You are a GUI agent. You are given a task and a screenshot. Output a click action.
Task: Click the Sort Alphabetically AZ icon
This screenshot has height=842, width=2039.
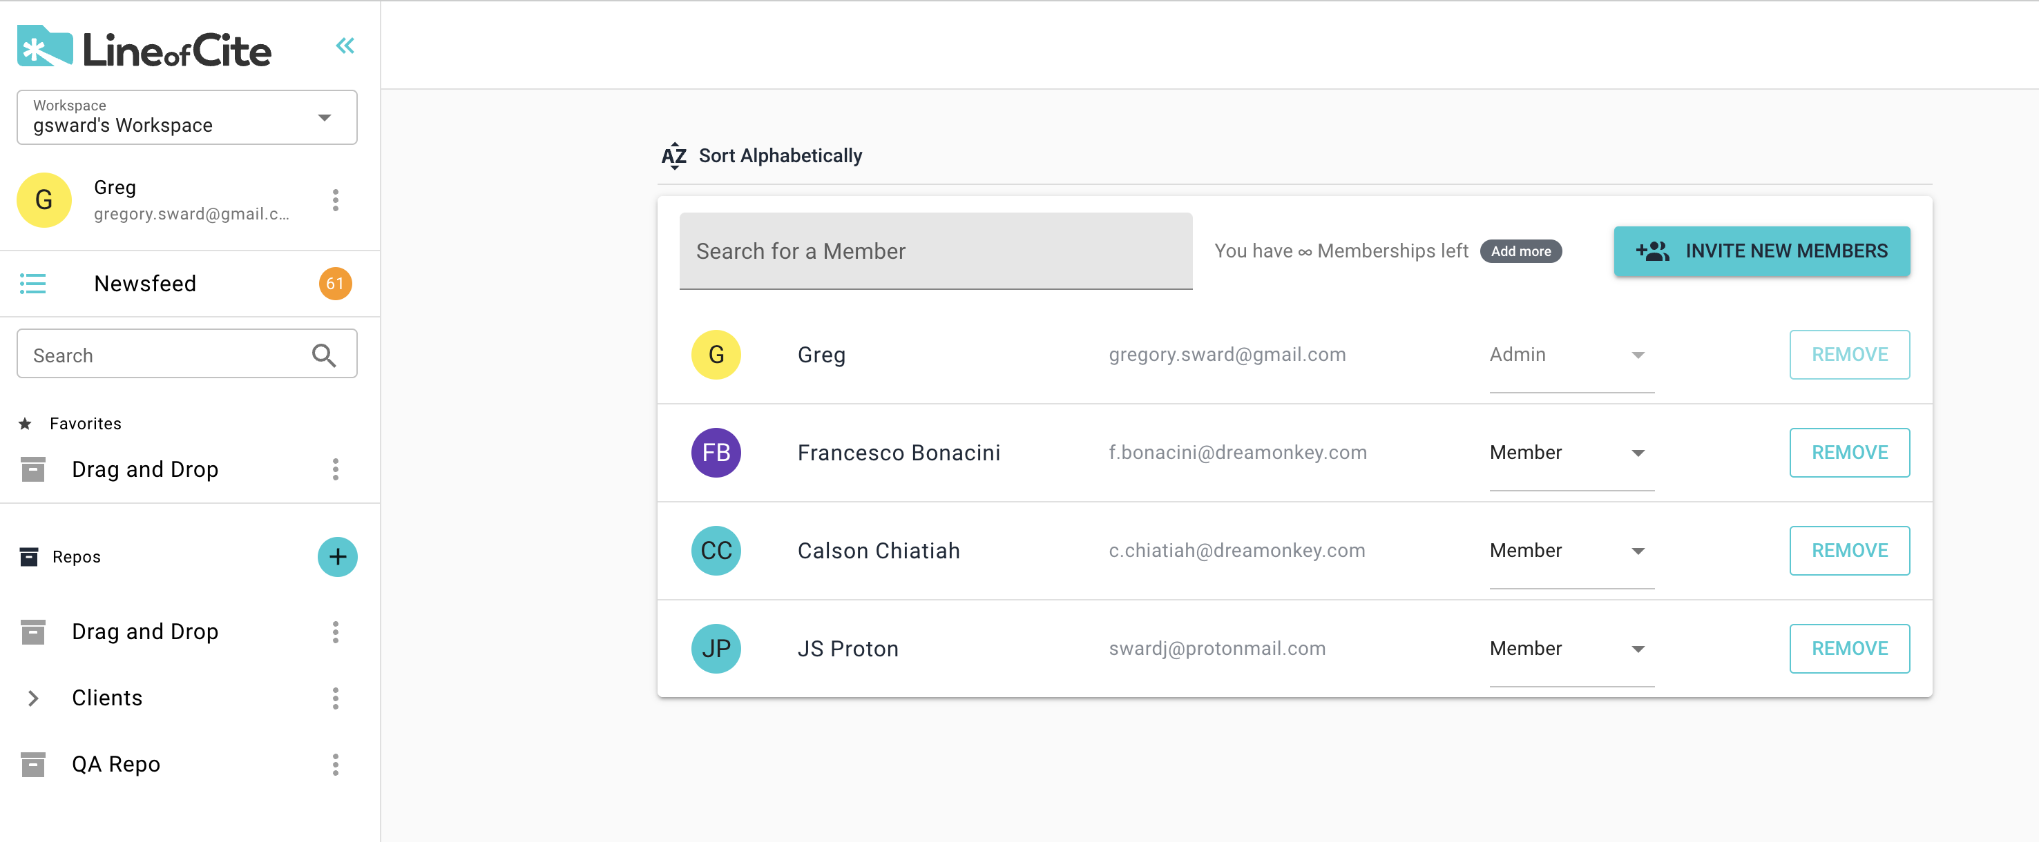pyautogui.click(x=673, y=156)
